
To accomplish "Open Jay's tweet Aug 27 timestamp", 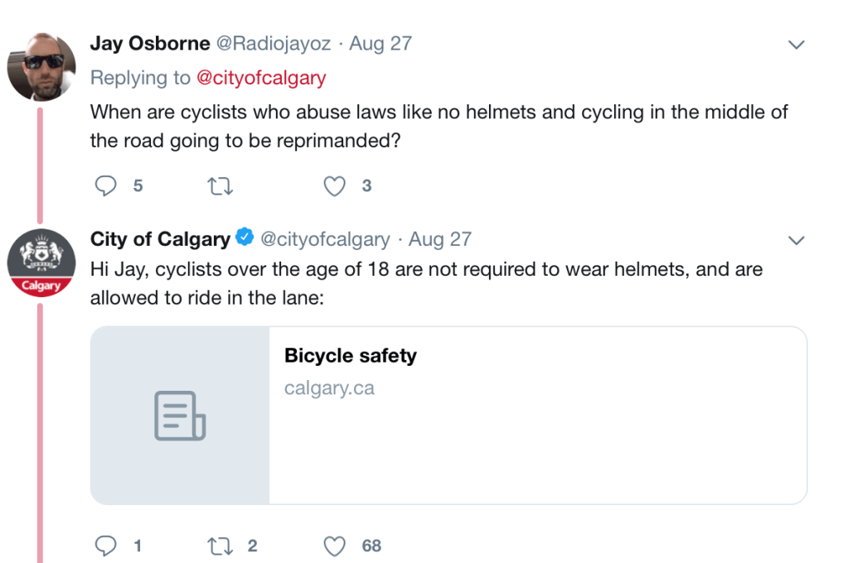I will tap(380, 44).
